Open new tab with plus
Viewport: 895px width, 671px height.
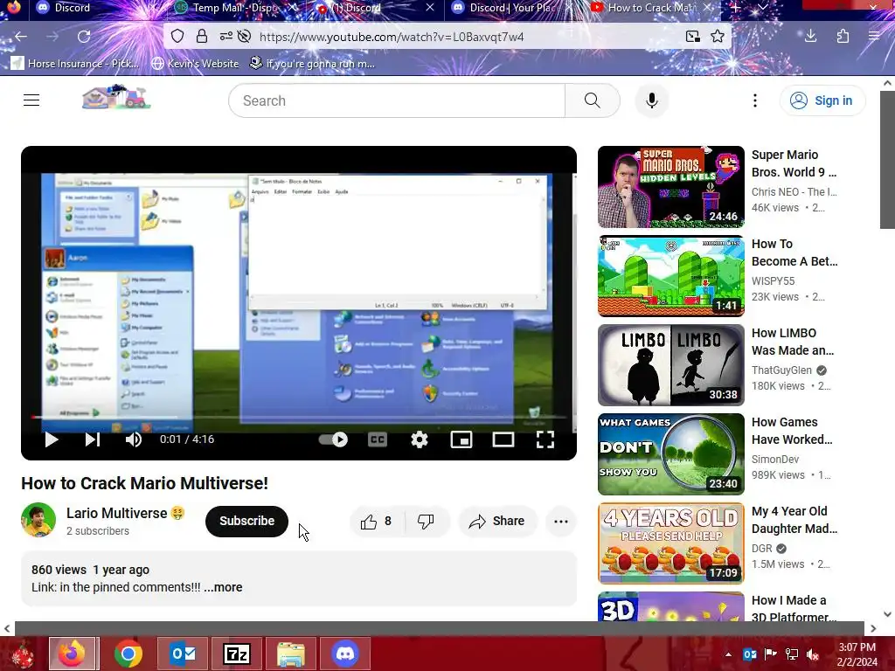[x=736, y=7]
